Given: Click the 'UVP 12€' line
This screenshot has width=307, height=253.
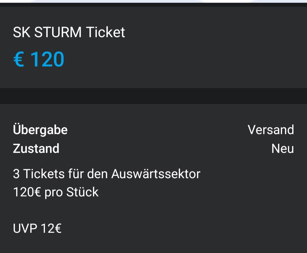Looking at the screenshot, I should click(37, 228).
